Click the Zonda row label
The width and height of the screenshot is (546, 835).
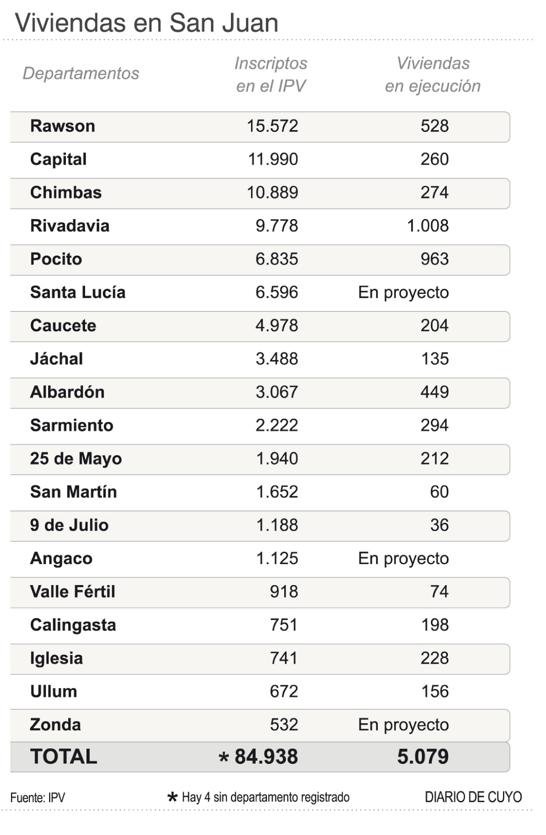(x=55, y=724)
